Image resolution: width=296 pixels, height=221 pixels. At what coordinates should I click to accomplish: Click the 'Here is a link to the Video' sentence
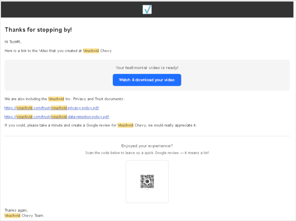tap(58, 51)
